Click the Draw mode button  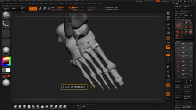click(x=35, y=9)
